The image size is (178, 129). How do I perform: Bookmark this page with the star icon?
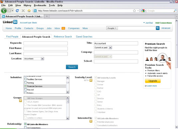click(134, 11)
